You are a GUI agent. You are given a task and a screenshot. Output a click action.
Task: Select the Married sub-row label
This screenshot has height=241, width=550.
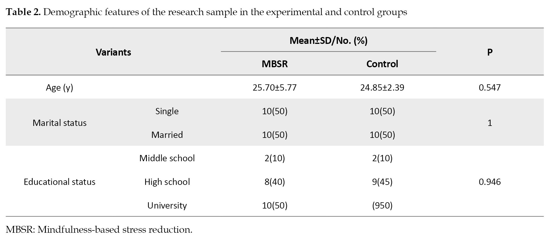tap(167, 135)
